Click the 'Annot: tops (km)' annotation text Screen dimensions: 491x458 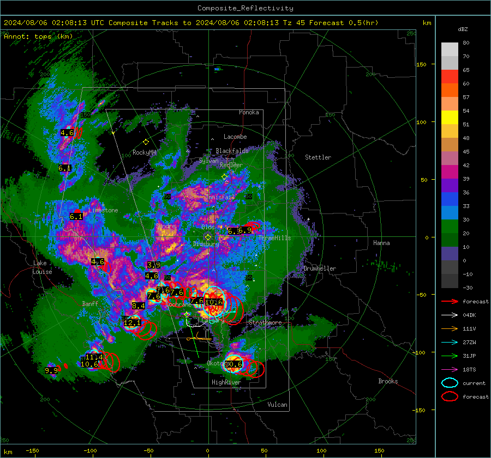tap(38, 36)
